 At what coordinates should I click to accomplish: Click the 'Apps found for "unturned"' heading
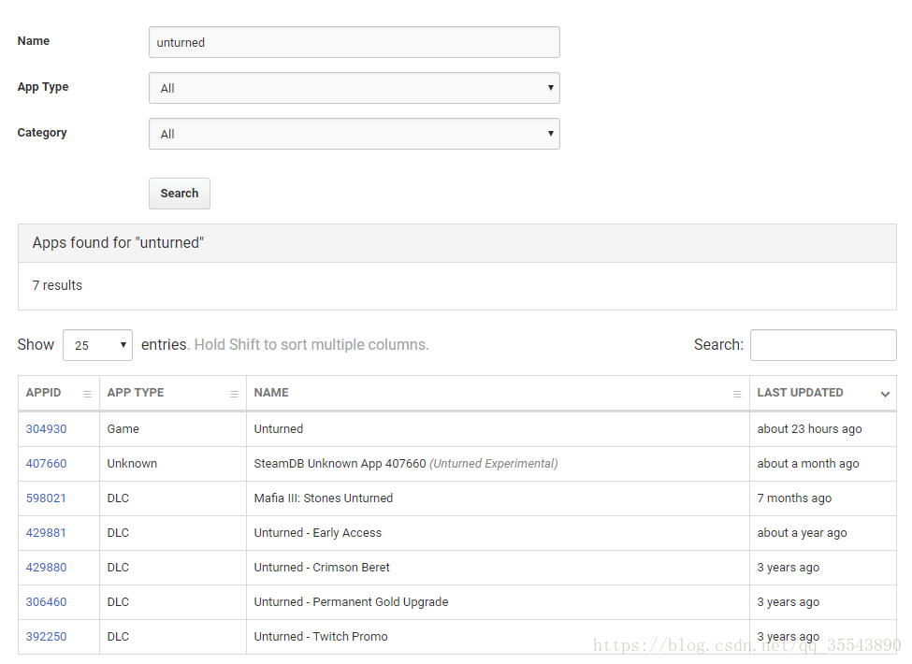coord(118,242)
